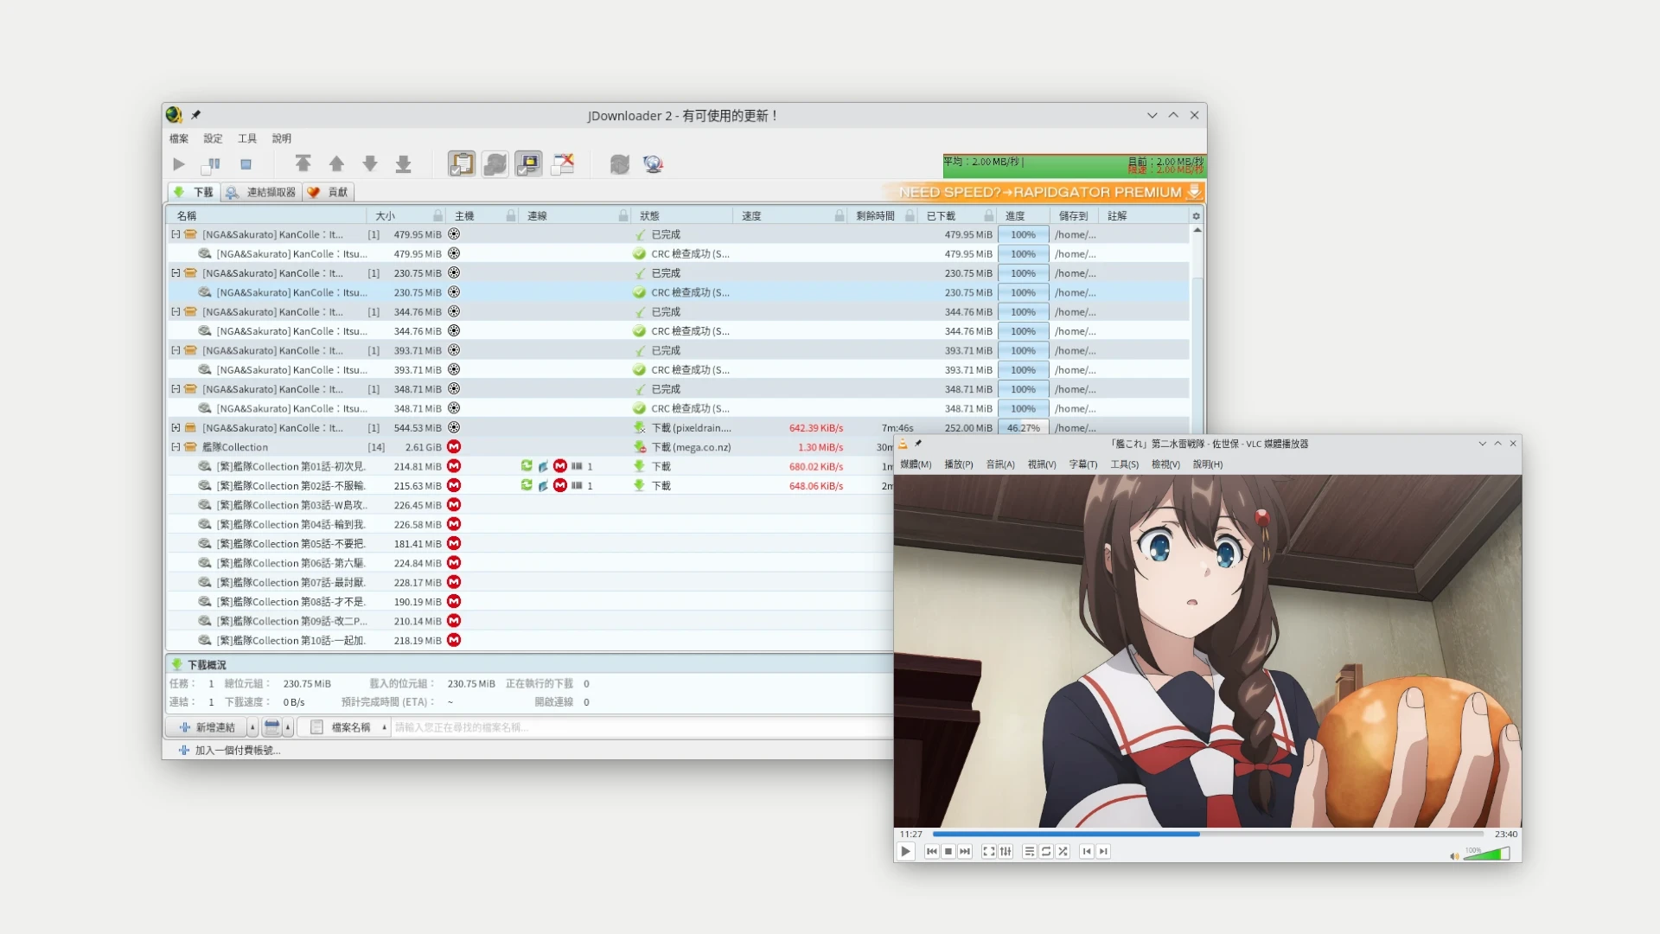Expand the 544.53 MiB KanColle package
This screenshot has width=1660, height=934.
176,428
